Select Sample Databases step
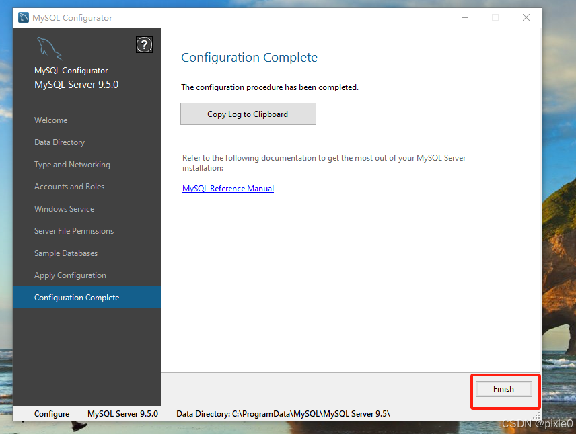This screenshot has height=434, width=576. 66,253
